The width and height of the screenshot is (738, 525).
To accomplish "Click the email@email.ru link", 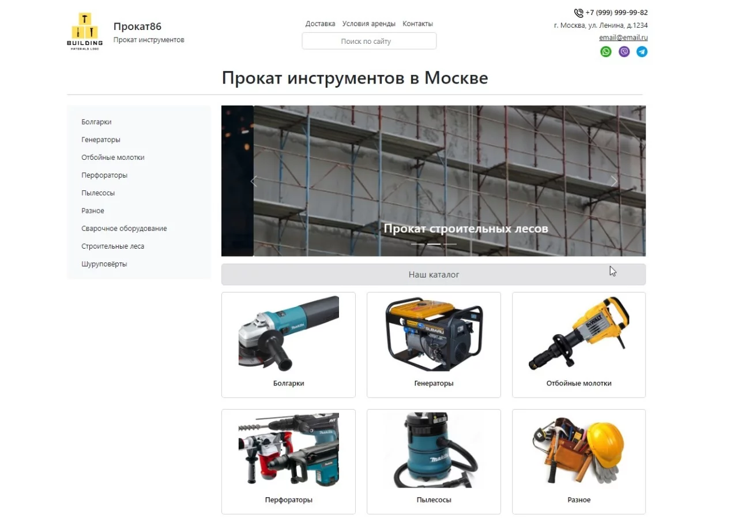I will coord(623,37).
